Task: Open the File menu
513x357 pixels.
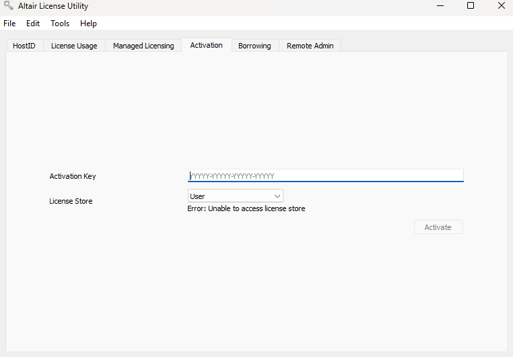Action: tap(9, 24)
